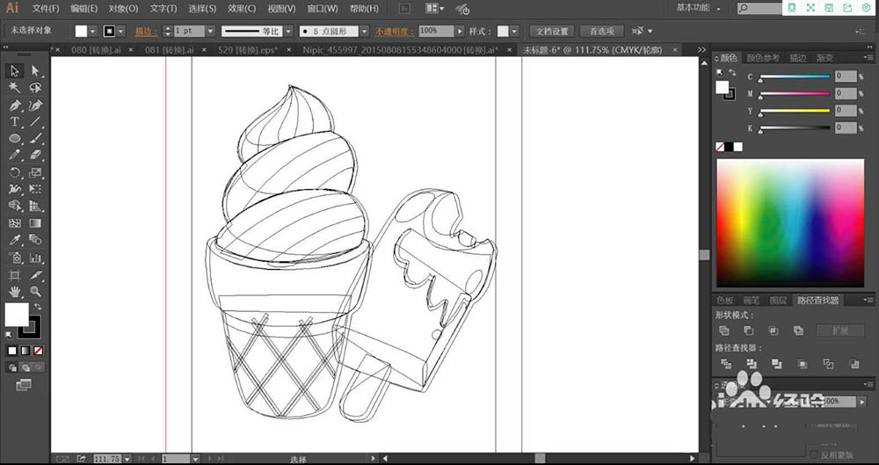The width and height of the screenshot is (879, 465).
Task: Select the Paintbrush tool
Action: click(x=35, y=139)
